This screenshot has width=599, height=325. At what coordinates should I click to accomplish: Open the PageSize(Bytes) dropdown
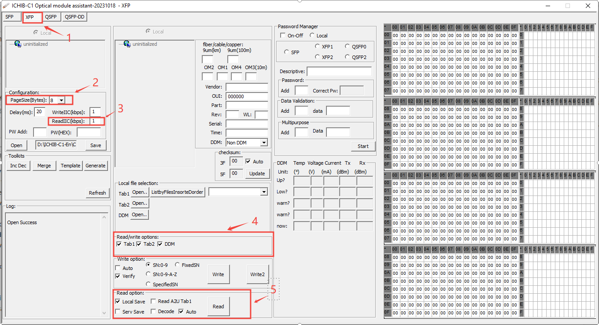(60, 100)
